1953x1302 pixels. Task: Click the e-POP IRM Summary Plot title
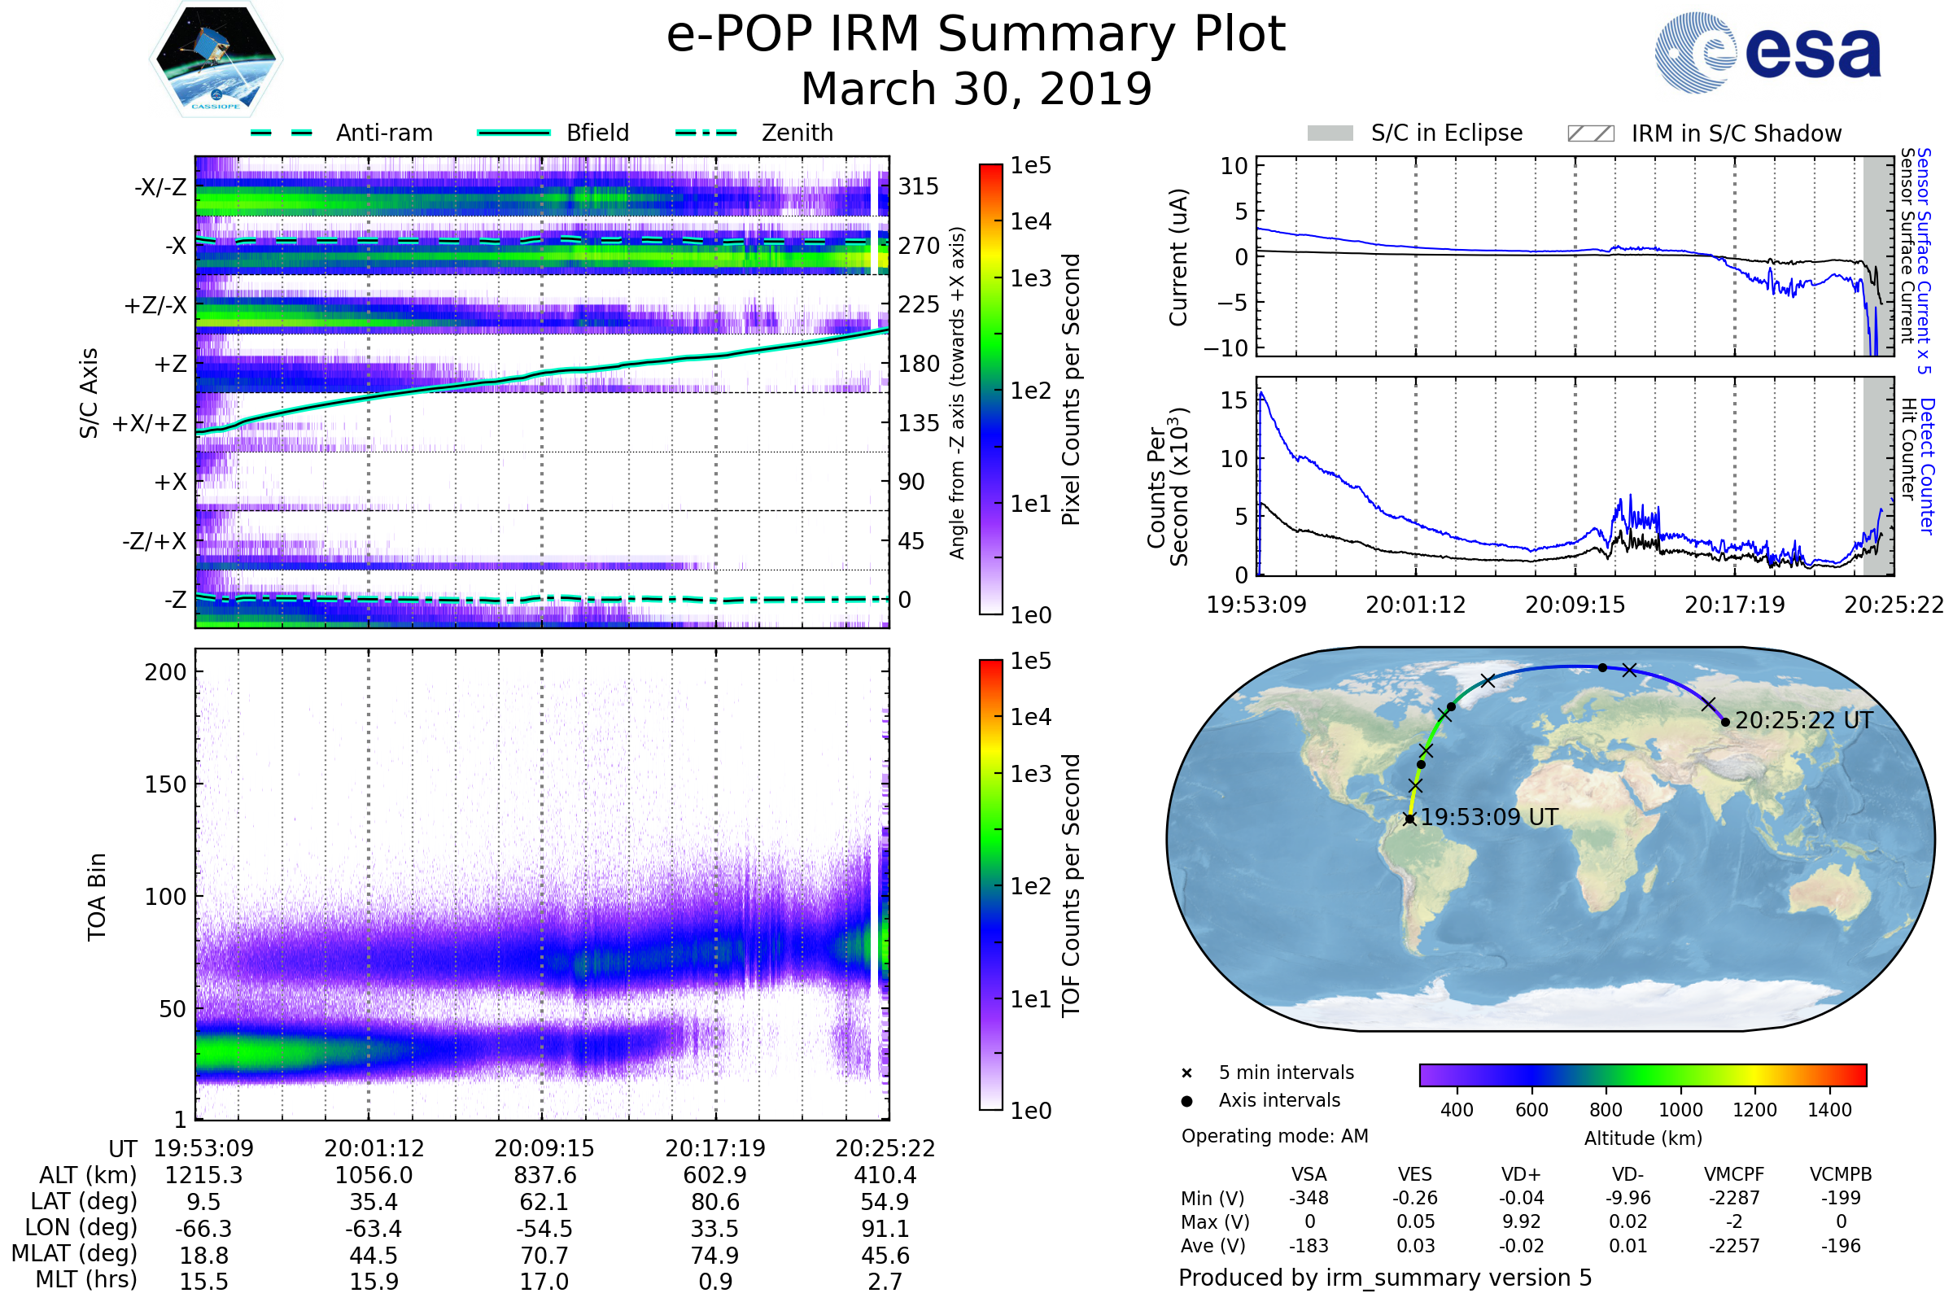click(x=976, y=35)
